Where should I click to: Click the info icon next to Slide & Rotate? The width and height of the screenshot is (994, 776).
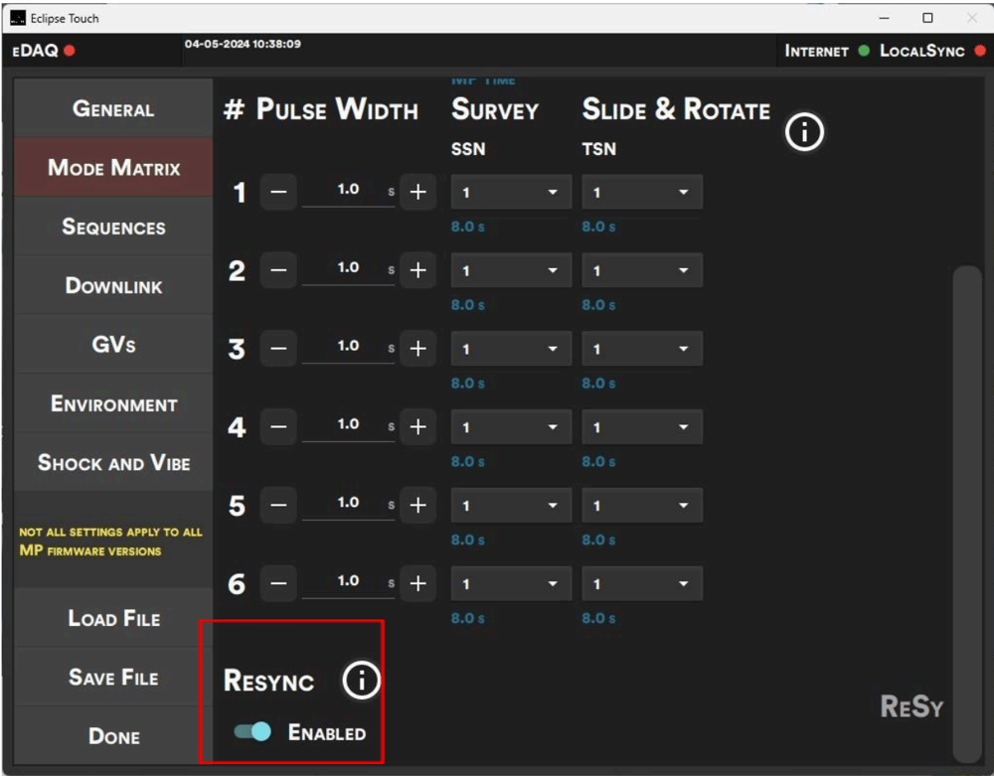coord(804,131)
